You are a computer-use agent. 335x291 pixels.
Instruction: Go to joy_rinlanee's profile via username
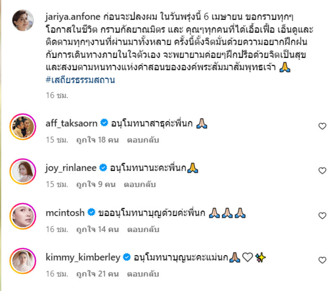click(x=71, y=168)
